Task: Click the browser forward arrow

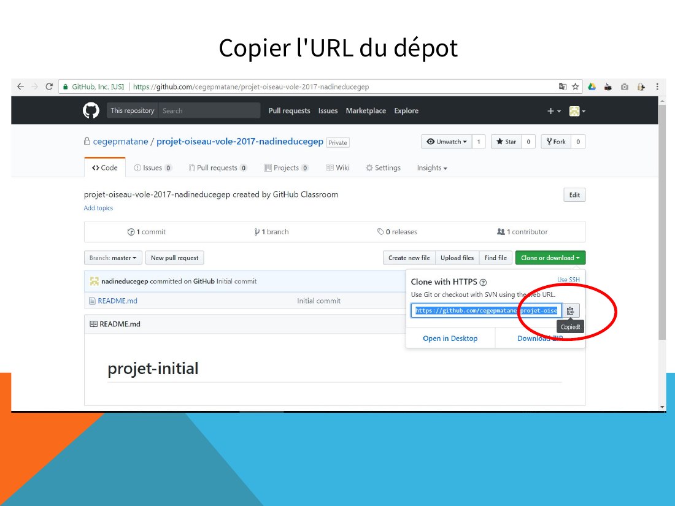Action: point(35,86)
